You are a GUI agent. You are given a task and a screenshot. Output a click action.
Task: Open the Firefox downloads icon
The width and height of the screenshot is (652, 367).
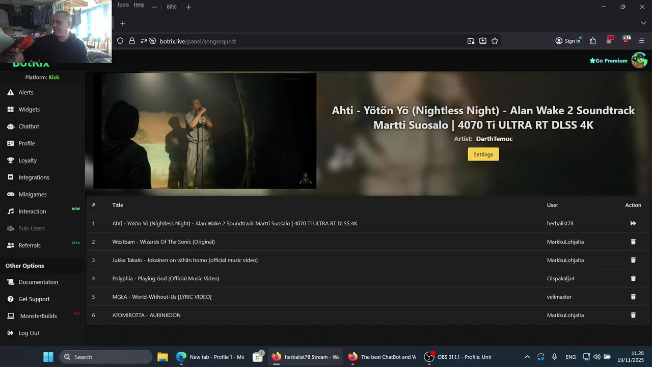pyautogui.click(x=482, y=41)
